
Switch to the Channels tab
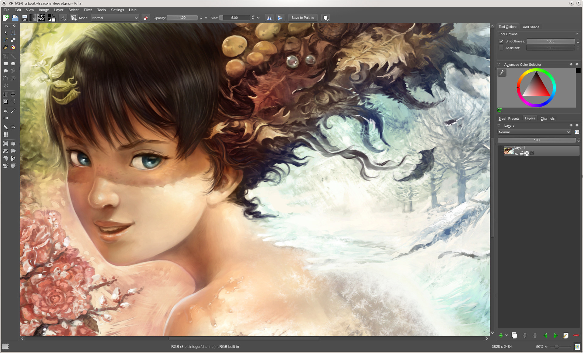point(547,118)
